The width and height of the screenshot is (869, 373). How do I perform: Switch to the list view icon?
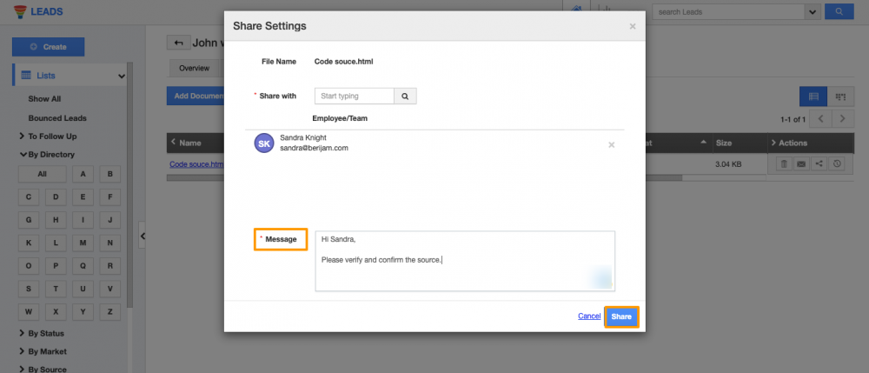click(813, 97)
